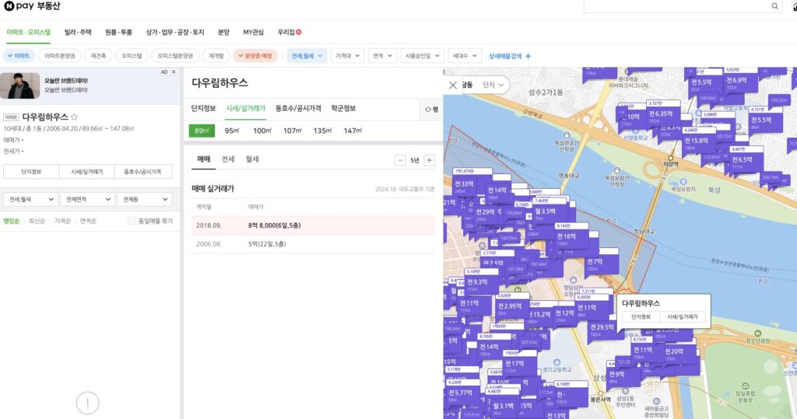Screen dimensions: 797x419
Task: Click the 전 5.77억 map marker
Action: [x=460, y=393]
